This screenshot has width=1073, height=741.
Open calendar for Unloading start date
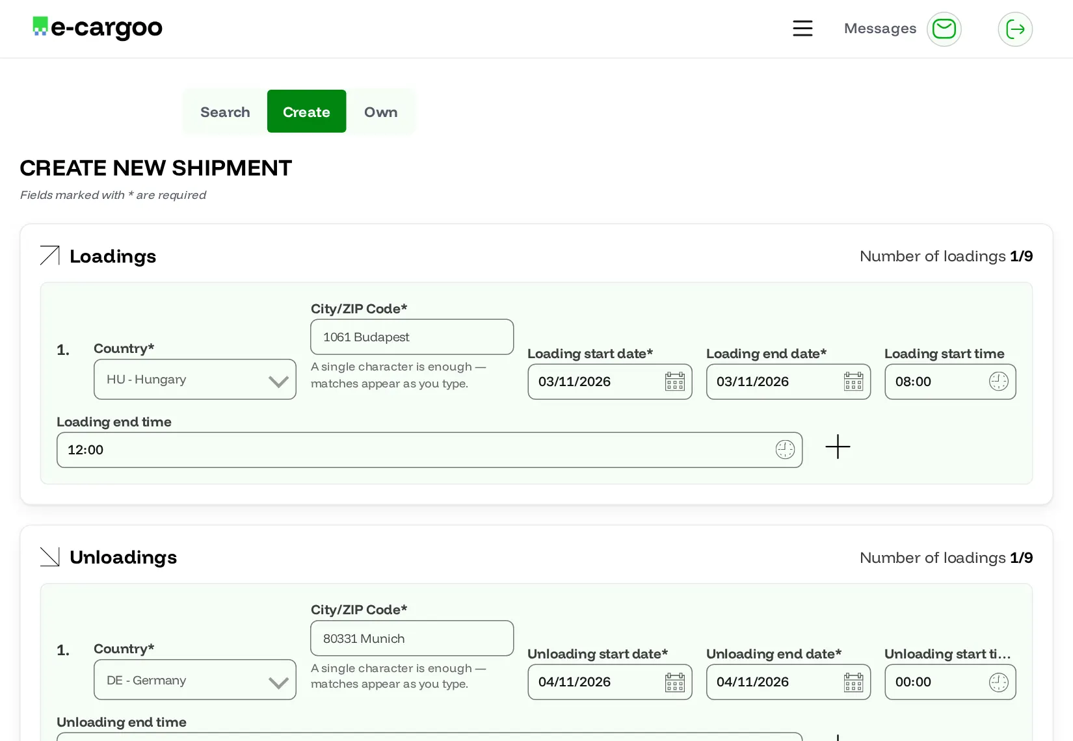pos(675,682)
